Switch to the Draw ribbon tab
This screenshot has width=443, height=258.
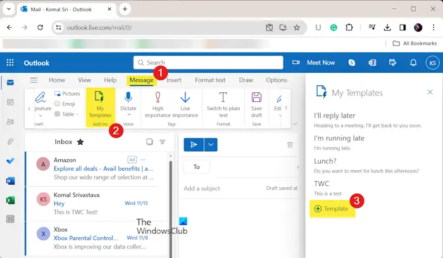point(246,80)
